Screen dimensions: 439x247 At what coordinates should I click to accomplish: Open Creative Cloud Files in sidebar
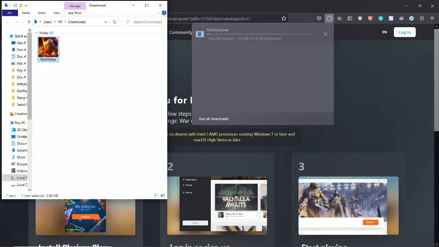tap(18, 114)
